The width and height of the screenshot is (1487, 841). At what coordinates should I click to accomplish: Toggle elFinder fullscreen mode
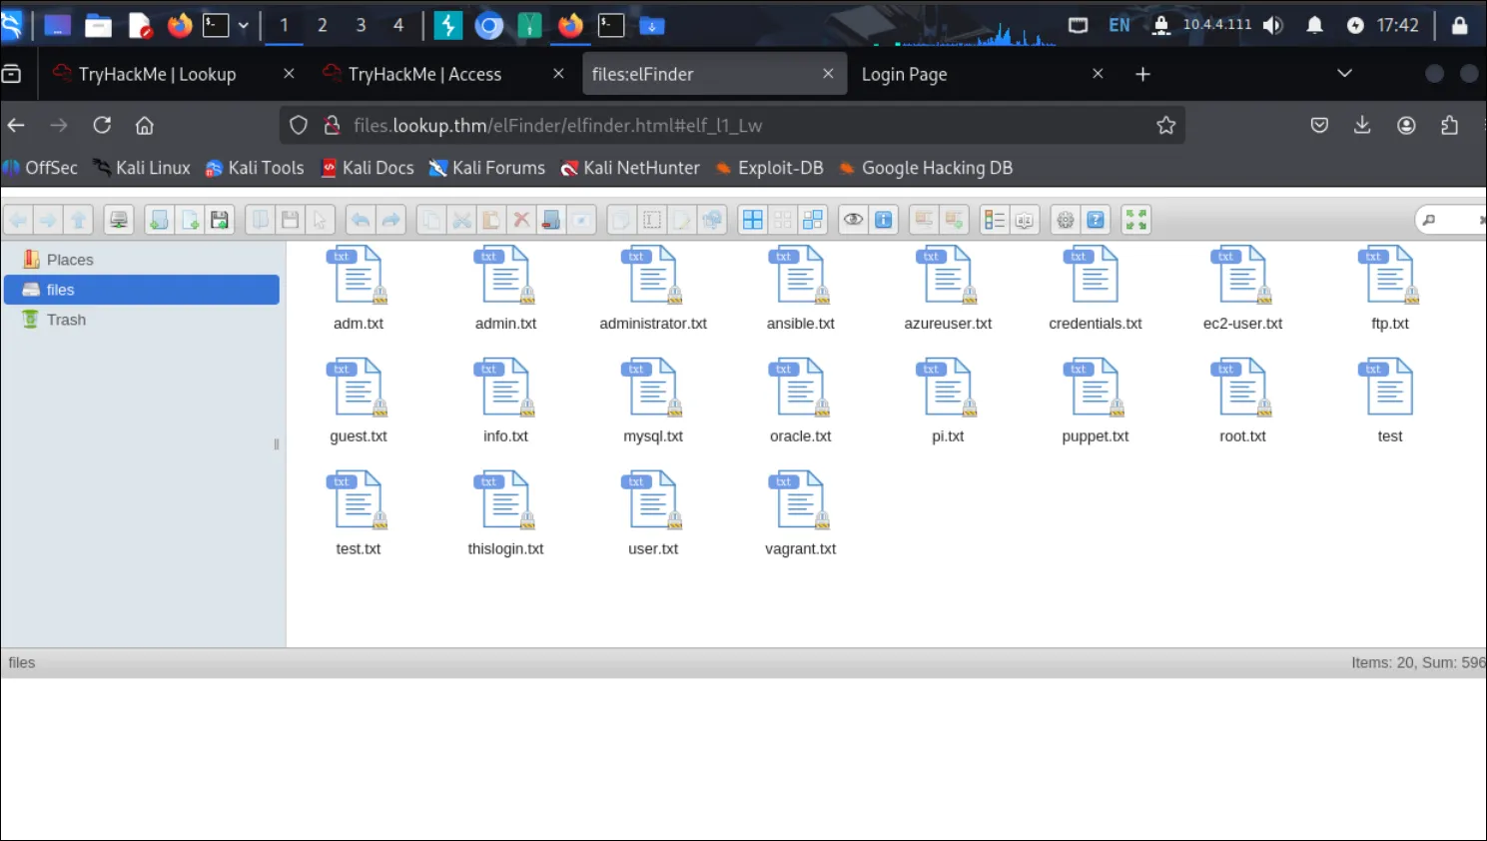pos(1136,220)
